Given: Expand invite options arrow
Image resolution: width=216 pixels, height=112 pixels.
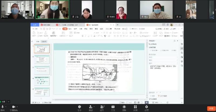Looking at the screenshot, I should [x=94, y=107].
